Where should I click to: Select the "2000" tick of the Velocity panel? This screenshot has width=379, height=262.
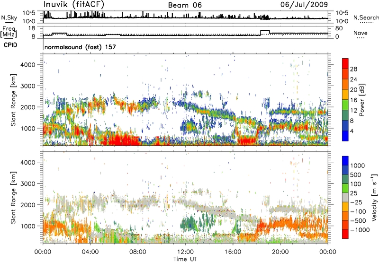[28, 205]
